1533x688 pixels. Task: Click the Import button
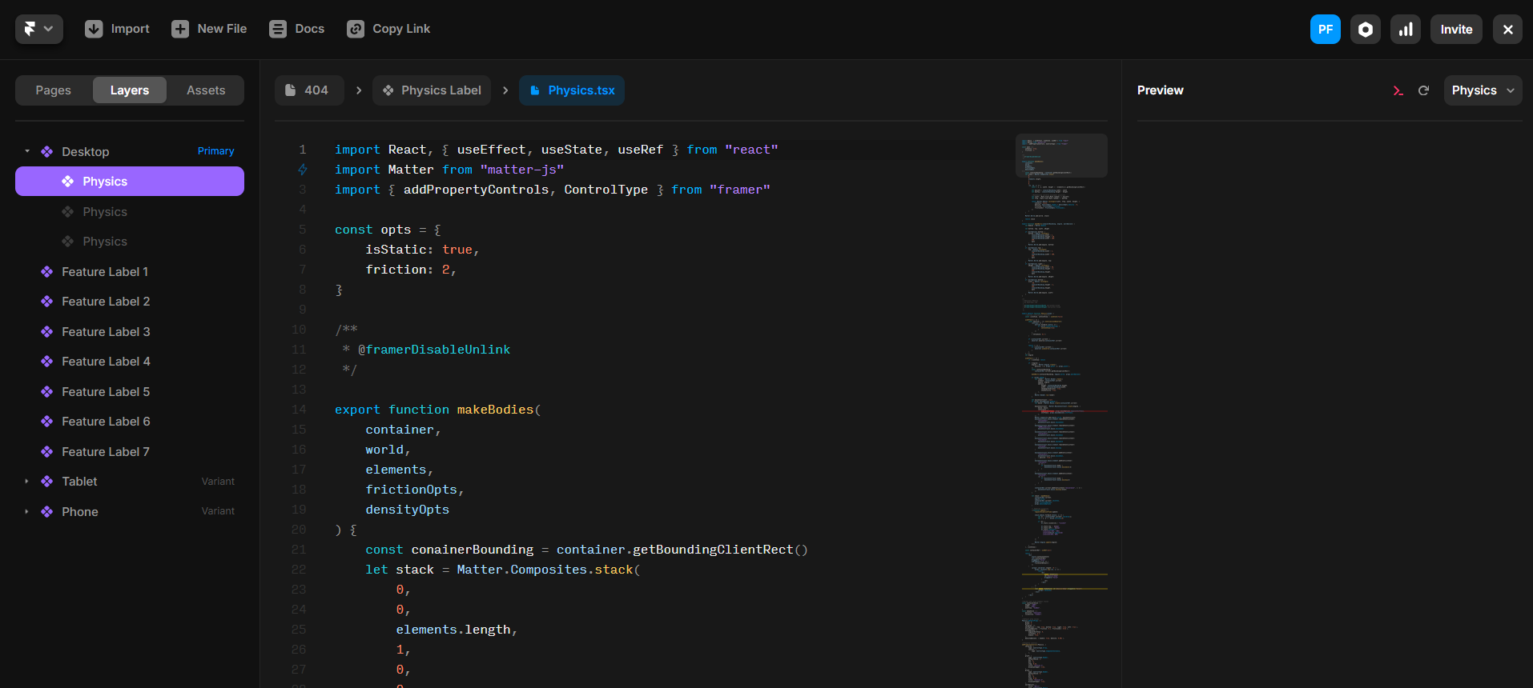click(x=117, y=29)
